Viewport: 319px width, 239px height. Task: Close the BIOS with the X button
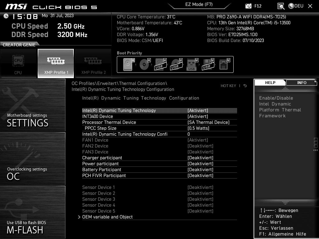point(310,6)
